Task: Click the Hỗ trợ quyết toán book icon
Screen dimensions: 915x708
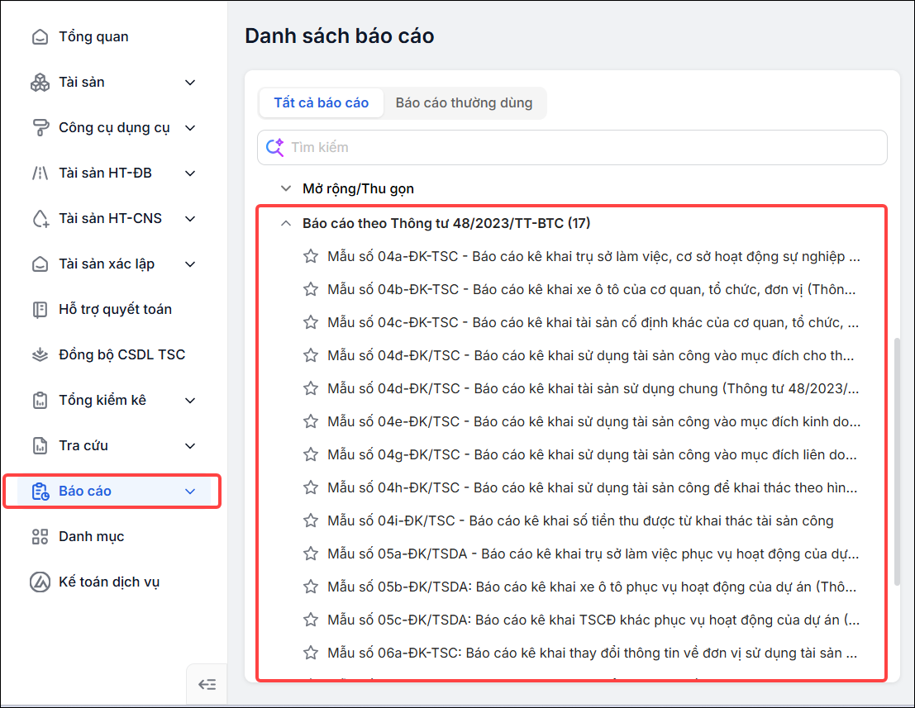Action: point(40,310)
